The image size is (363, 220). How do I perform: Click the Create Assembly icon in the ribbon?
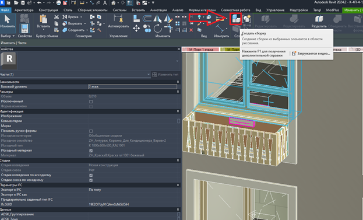click(236, 19)
